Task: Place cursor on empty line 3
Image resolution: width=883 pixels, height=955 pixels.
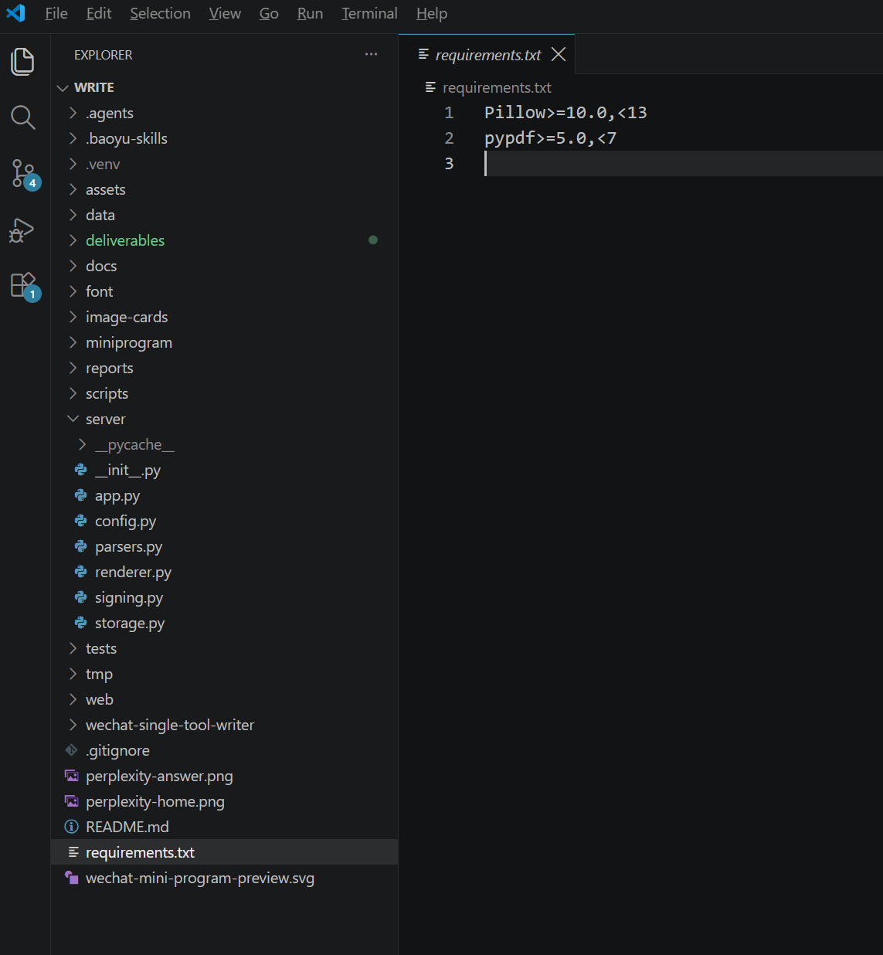Action: pos(683,163)
